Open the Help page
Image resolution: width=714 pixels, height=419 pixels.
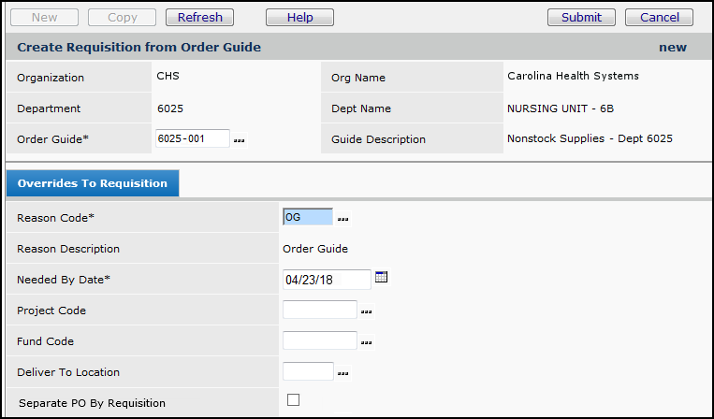pyautogui.click(x=299, y=17)
